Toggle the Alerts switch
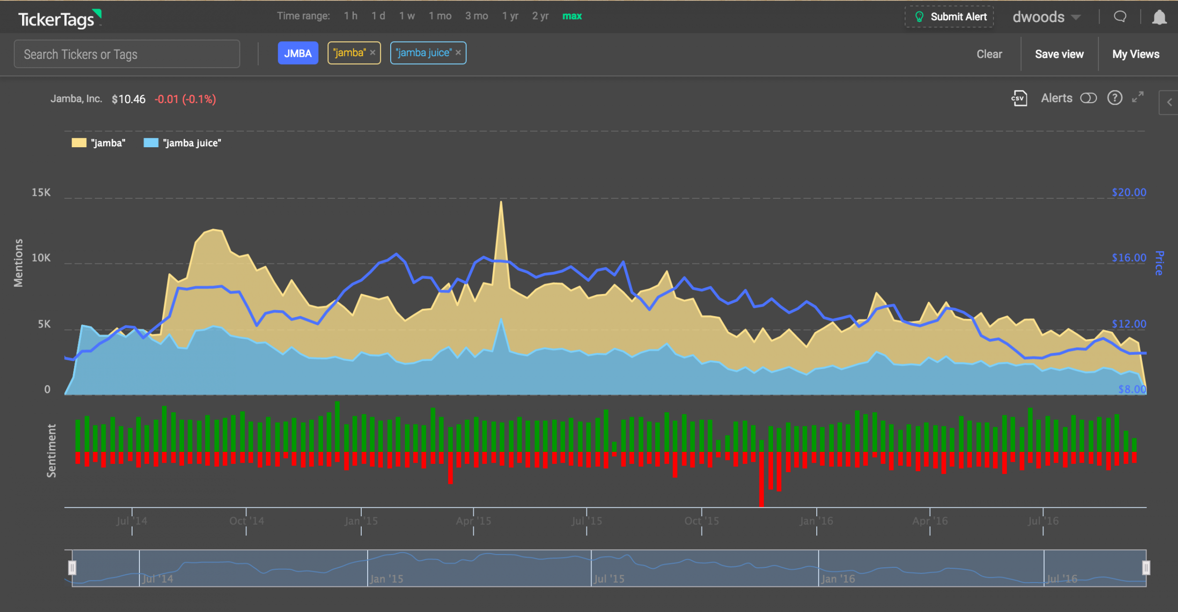Viewport: 1178px width, 612px height. [x=1088, y=98]
